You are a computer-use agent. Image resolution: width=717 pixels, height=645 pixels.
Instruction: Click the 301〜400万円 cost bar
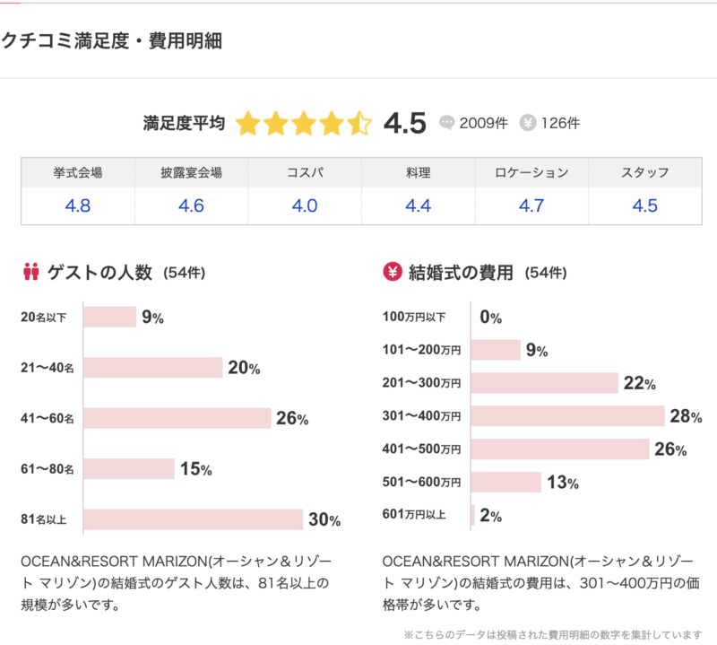click(567, 416)
